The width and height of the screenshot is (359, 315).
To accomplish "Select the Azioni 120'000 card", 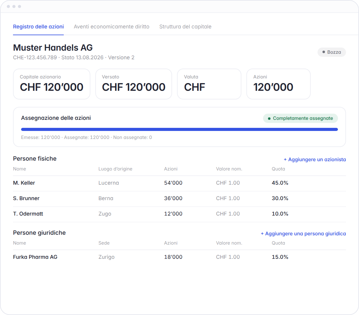I will click(279, 84).
